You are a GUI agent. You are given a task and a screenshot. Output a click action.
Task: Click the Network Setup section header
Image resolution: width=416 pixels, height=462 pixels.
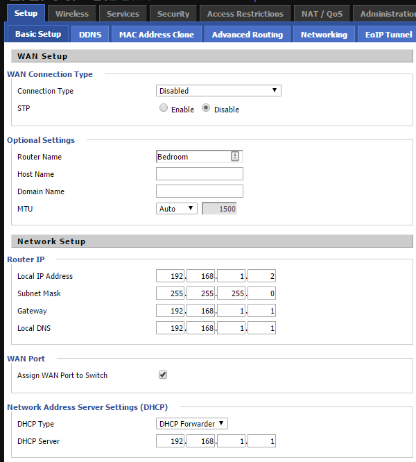(x=212, y=241)
